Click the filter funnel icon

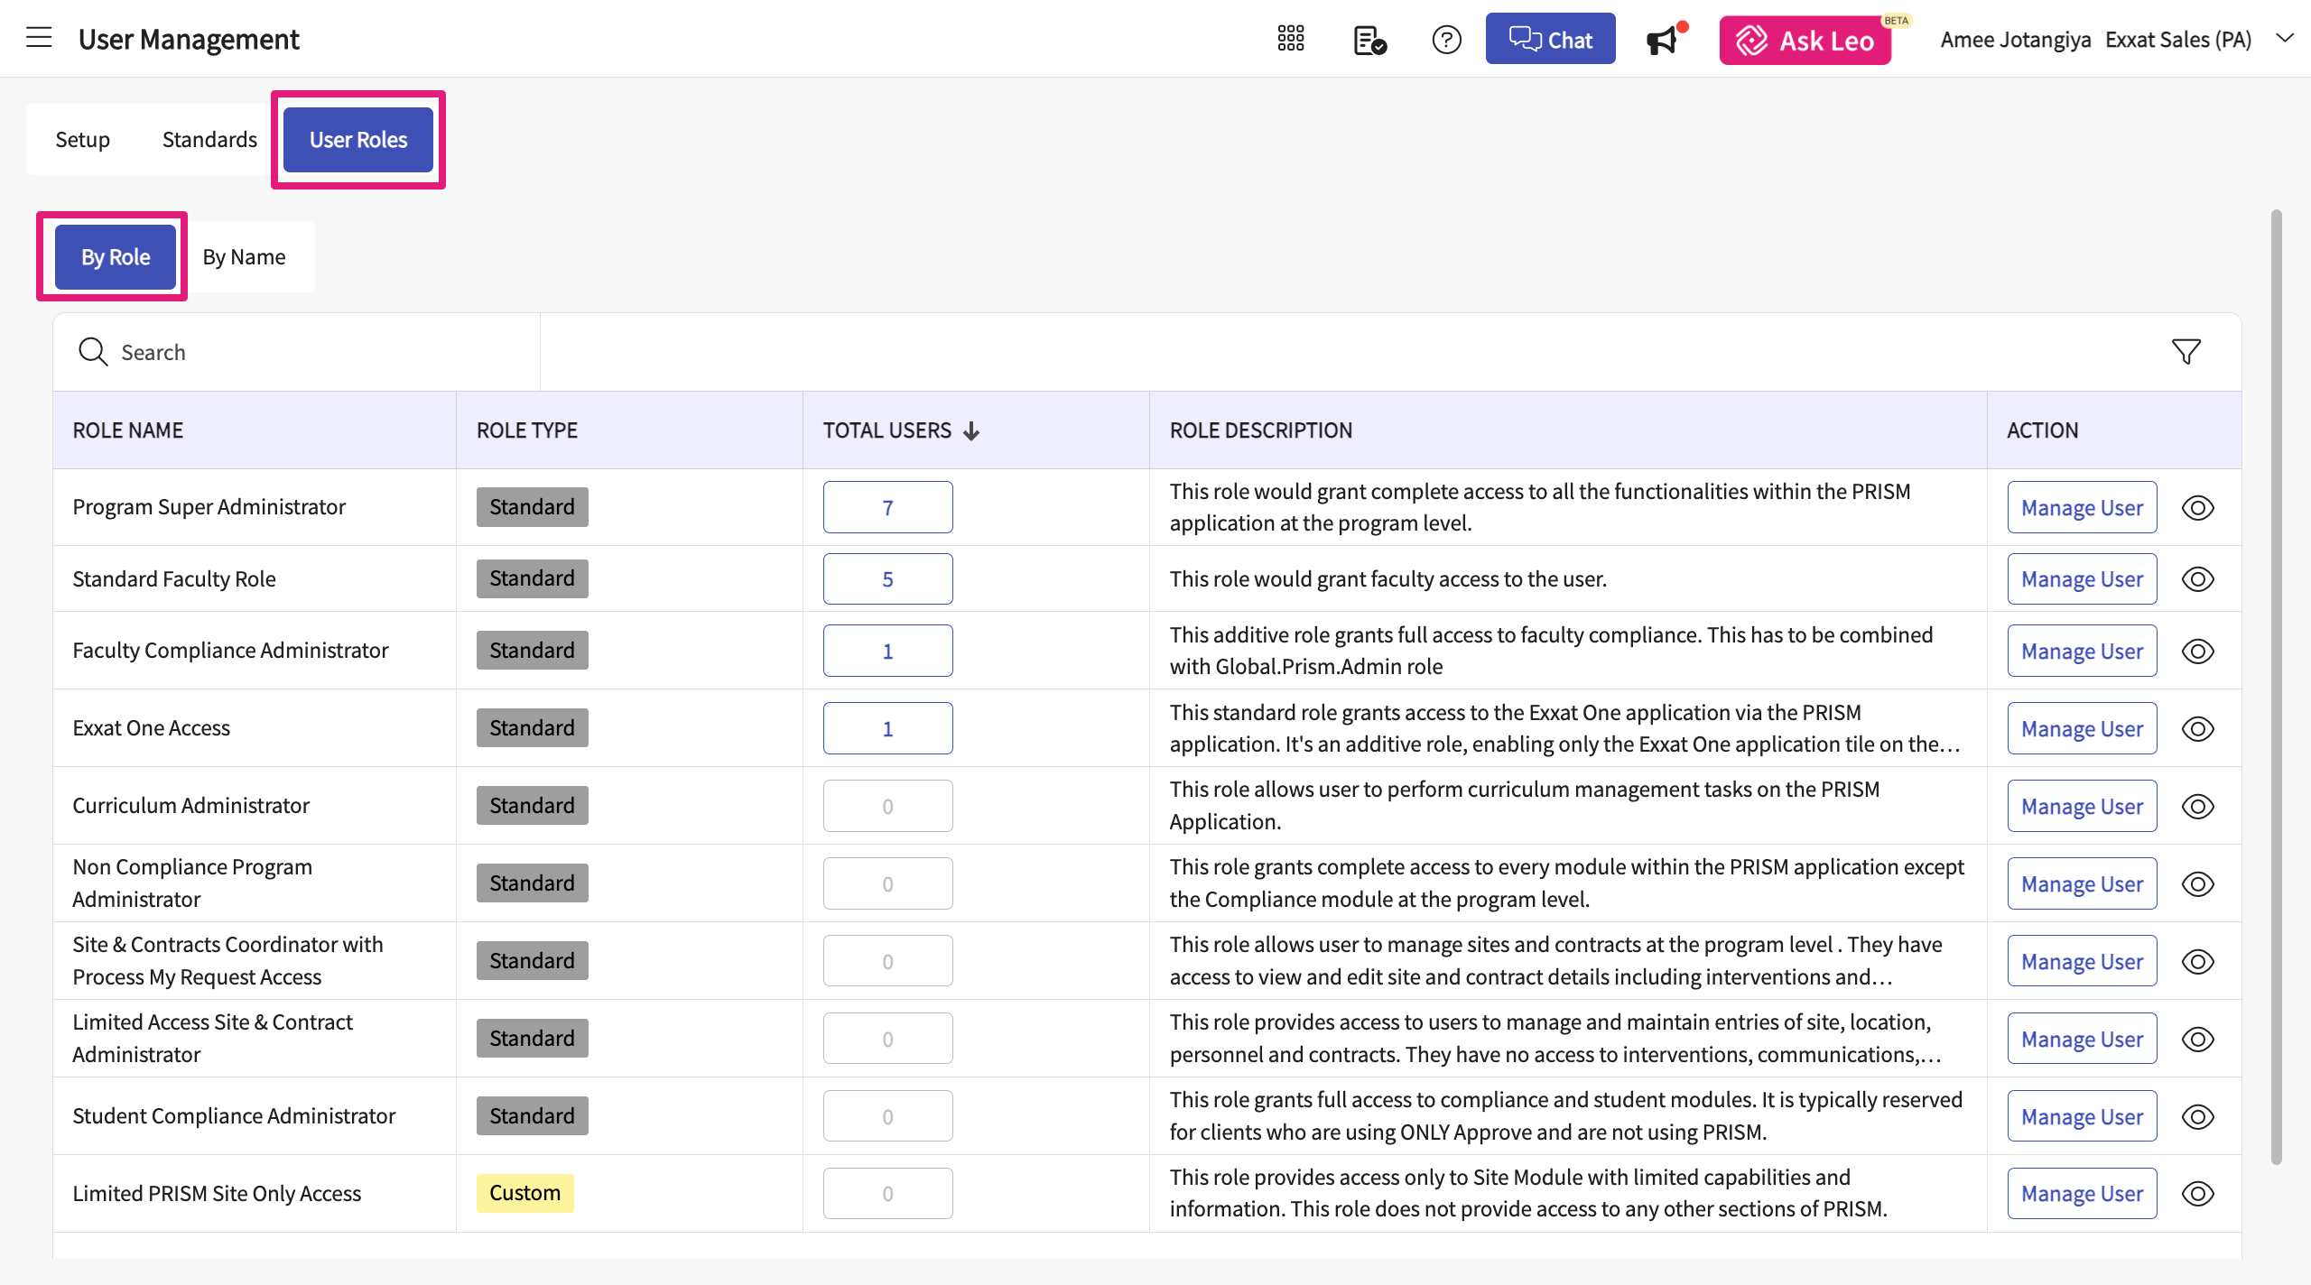click(x=2186, y=351)
